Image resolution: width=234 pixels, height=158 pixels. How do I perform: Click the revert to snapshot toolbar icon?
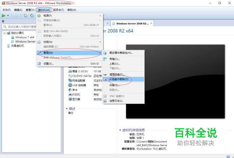[32, 15]
